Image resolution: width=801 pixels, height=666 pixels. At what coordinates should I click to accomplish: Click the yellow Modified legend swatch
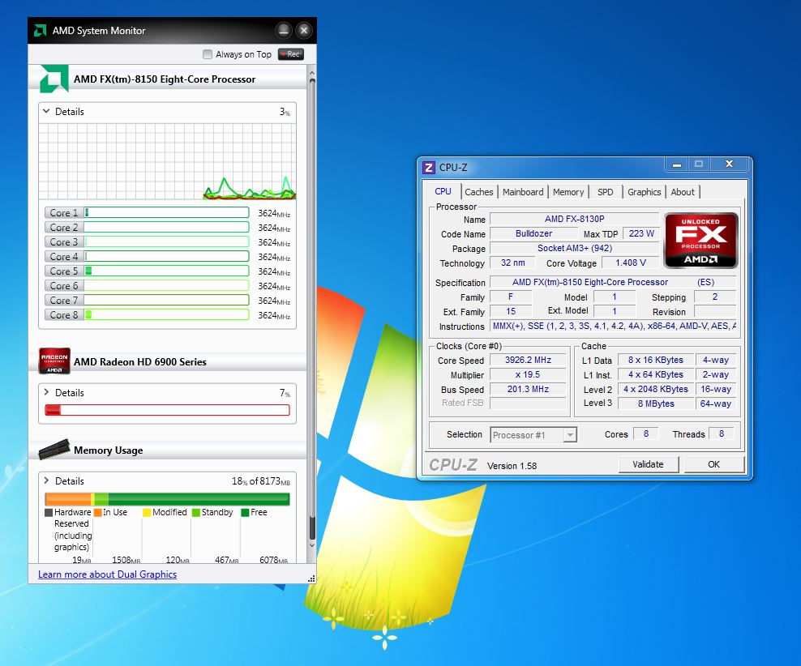(147, 512)
